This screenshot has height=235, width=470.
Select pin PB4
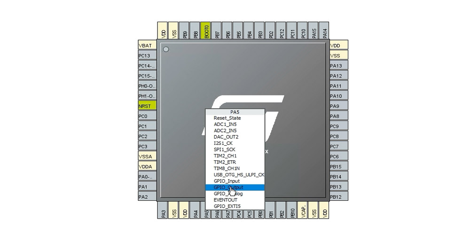pos(249,30)
